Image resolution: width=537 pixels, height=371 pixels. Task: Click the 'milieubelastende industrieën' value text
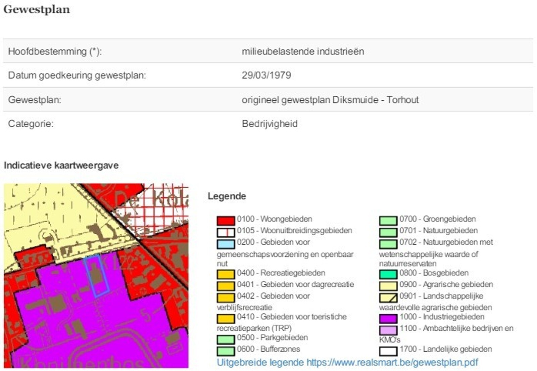[x=303, y=51]
